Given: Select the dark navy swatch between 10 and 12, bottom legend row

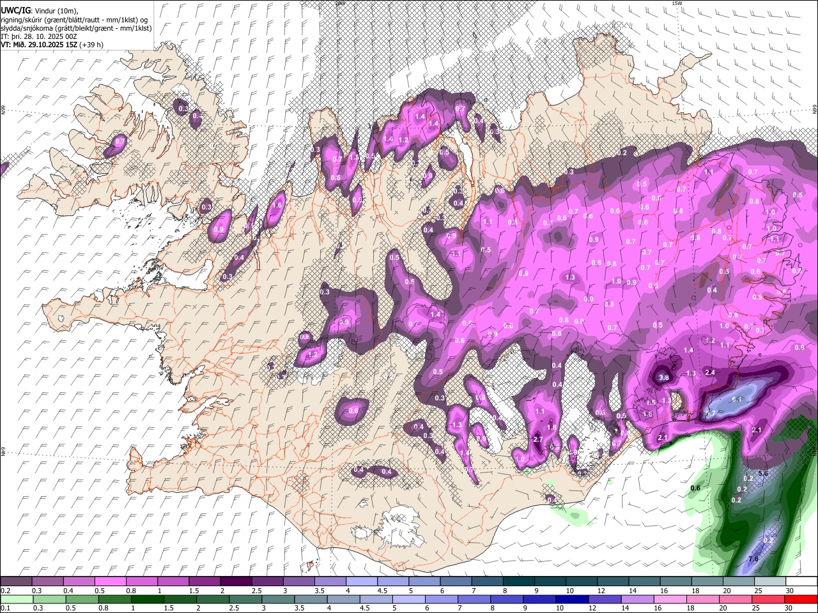Looking at the screenshot, I should [571, 599].
